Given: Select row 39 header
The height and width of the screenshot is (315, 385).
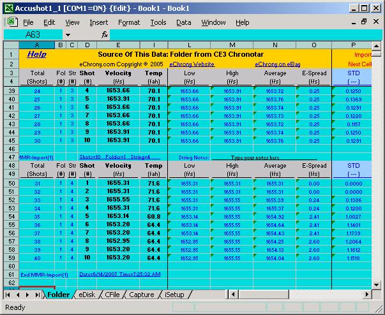Looking at the screenshot, I should (x=11, y=91).
